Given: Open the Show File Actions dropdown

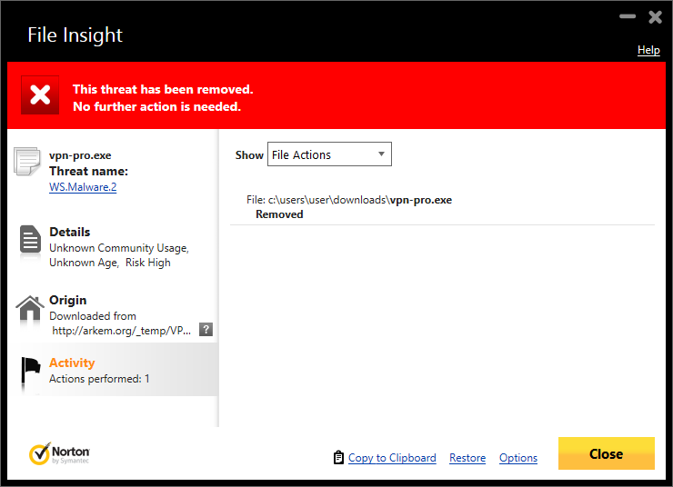Looking at the screenshot, I should pos(329,154).
